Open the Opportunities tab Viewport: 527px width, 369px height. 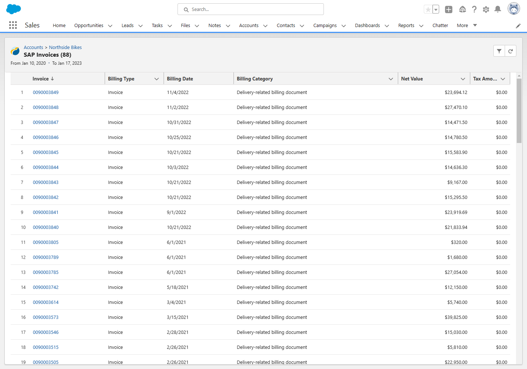(x=89, y=25)
